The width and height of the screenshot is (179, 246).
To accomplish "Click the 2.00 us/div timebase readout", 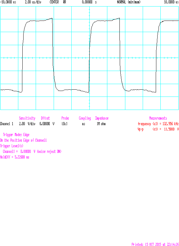I will click(x=33, y=2).
